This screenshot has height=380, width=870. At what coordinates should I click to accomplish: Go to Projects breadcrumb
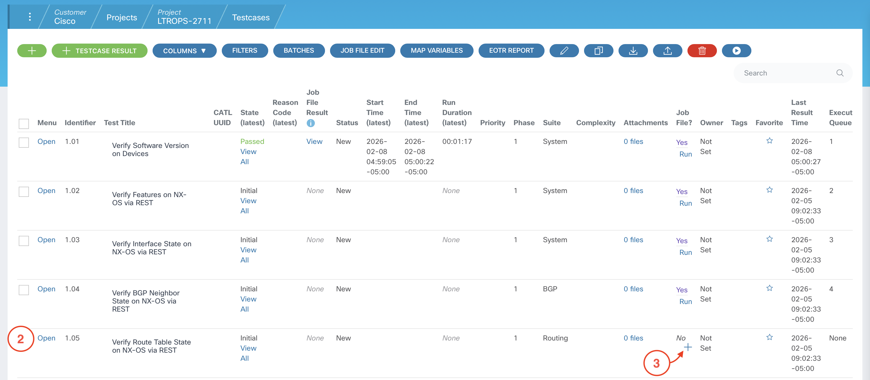[122, 17]
